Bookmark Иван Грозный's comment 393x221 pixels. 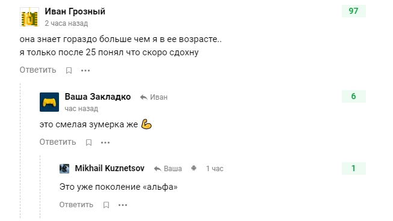click(69, 70)
